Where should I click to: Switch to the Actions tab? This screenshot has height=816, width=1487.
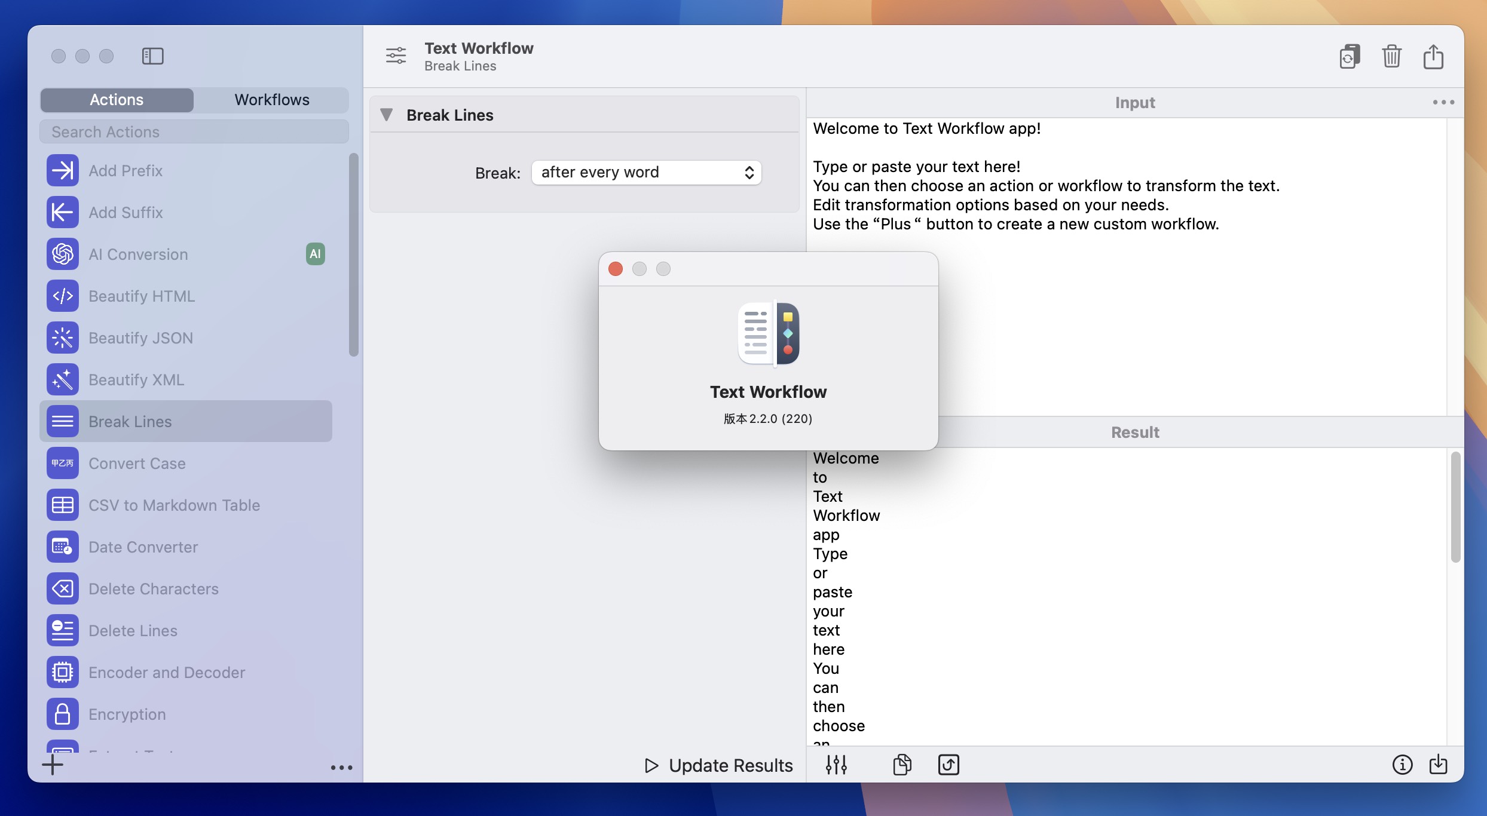click(117, 100)
